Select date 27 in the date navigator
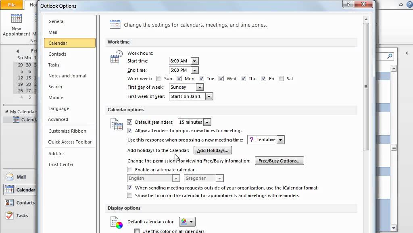The width and height of the screenshot is (413, 233). (x=28, y=91)
